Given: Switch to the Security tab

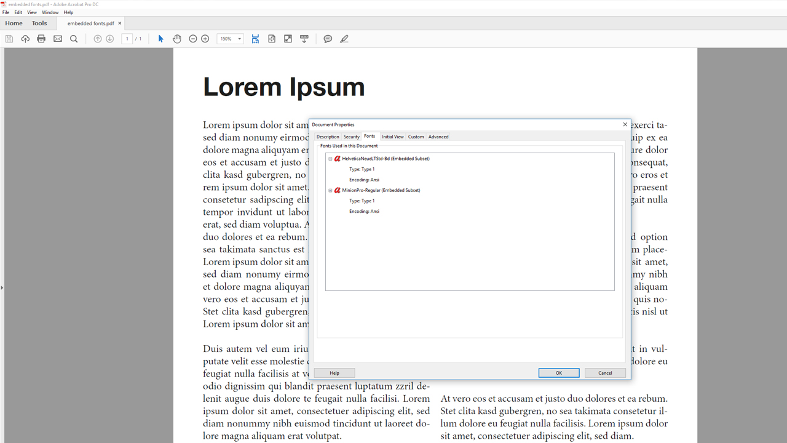Looking at the screenshot, I should coord(351,137).
